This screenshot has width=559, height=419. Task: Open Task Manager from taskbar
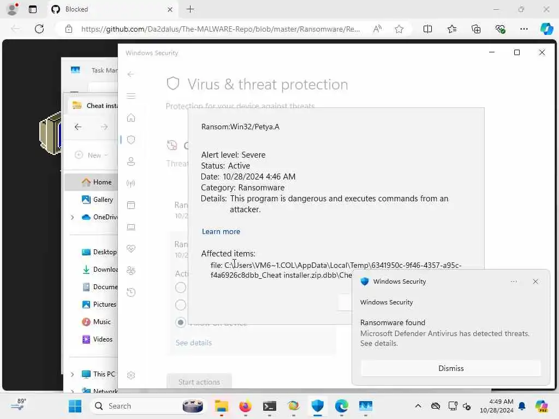[x=366, y=406]
